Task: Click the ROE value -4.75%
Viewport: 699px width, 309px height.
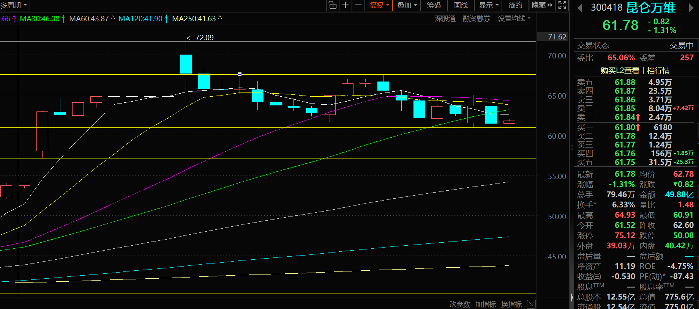Action: [x=680, y=266]
